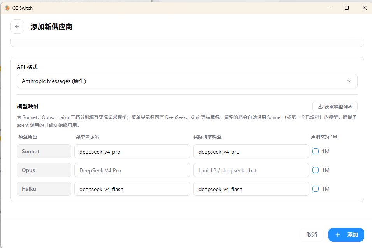Image resolution: width=372 pixels, height=248 pixels.
Task: Enable 1M support for Sonnet
Action: (x=316, y=151)
